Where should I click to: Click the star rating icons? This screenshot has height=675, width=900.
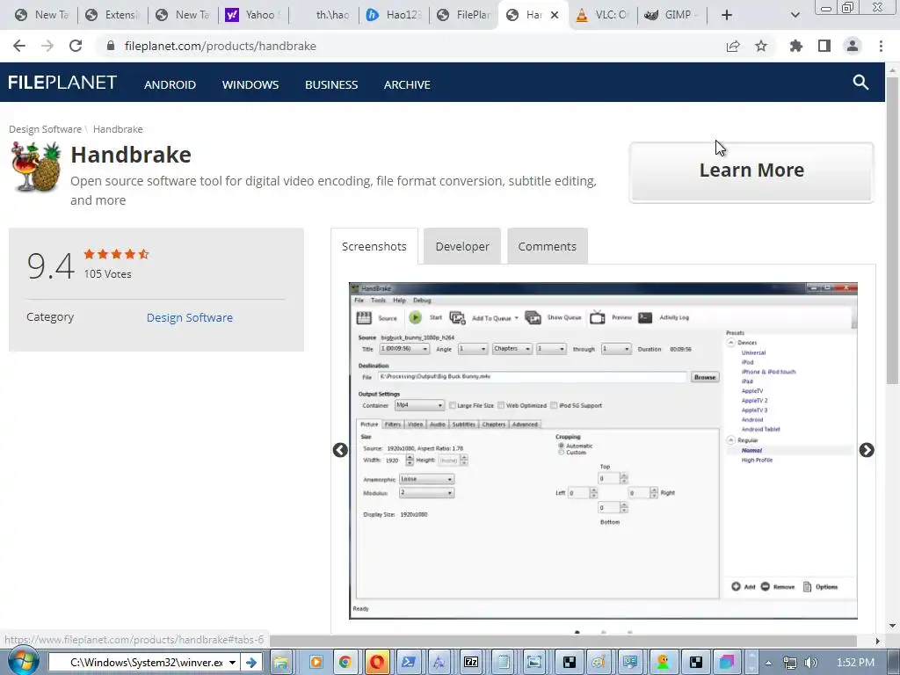point(117,254)
